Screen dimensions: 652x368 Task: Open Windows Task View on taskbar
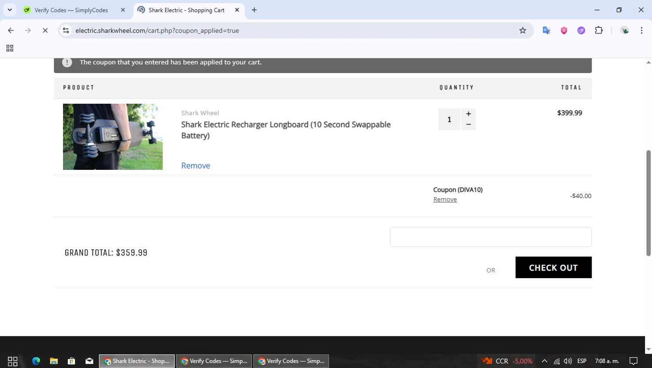click(x=13, y=361)
